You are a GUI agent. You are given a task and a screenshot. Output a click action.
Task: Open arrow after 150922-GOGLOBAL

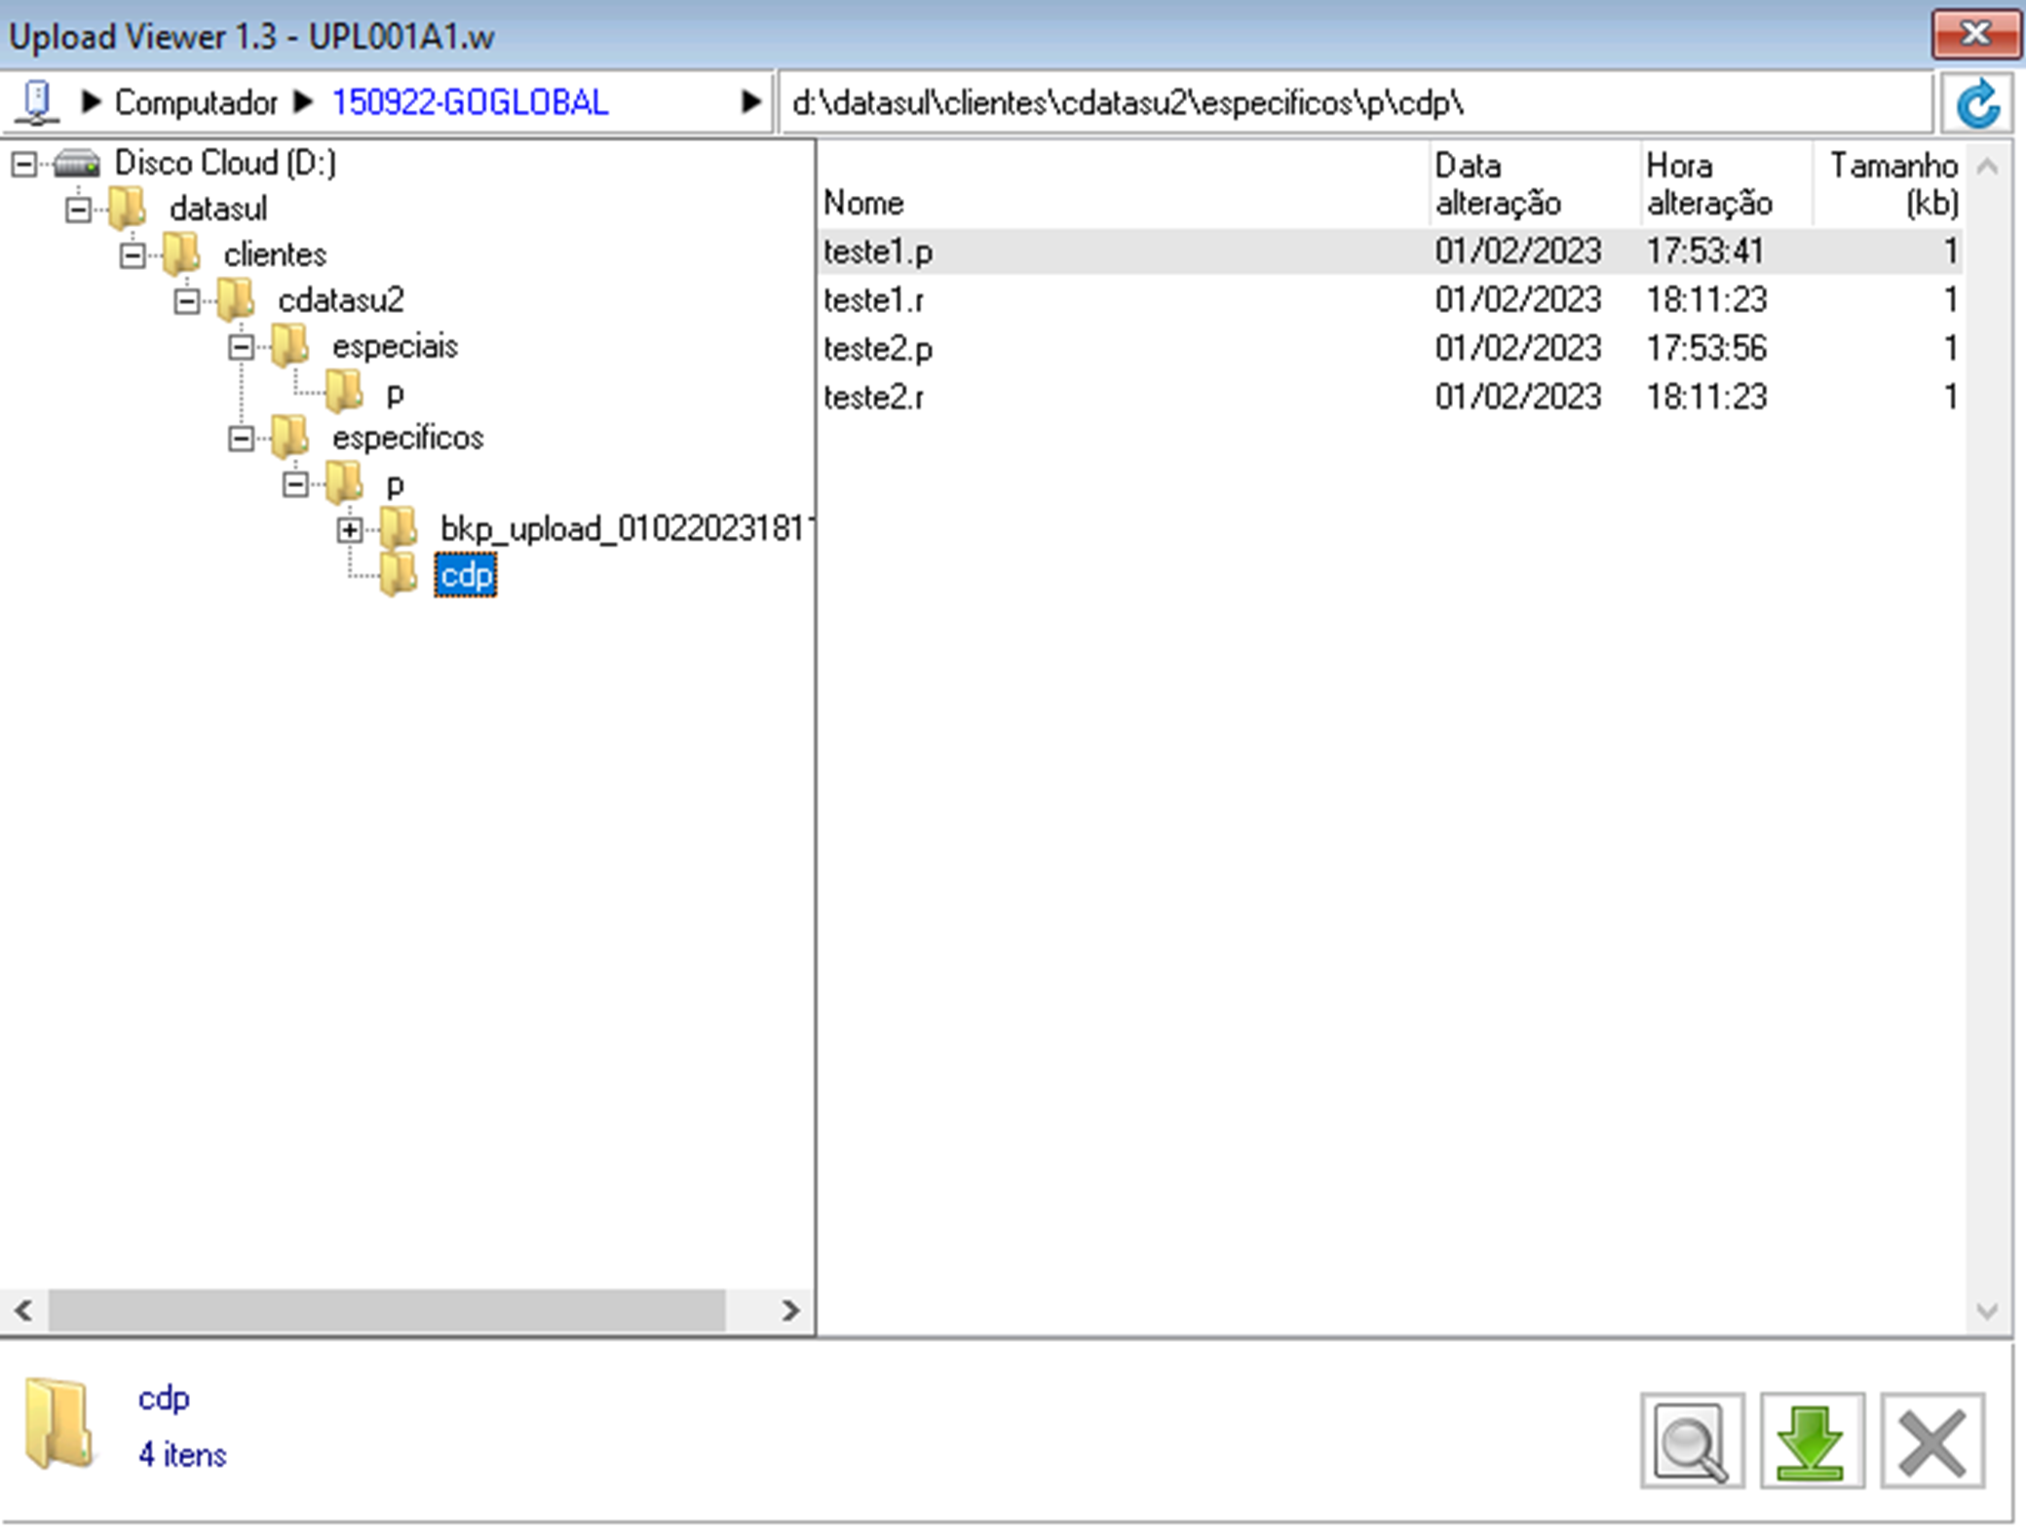(749, 101)
